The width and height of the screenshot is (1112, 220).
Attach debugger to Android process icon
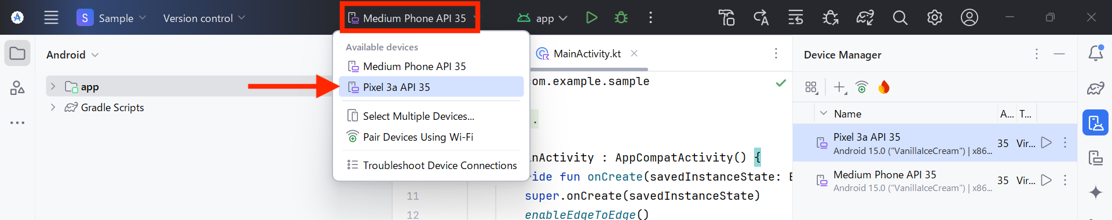(831, 18)
